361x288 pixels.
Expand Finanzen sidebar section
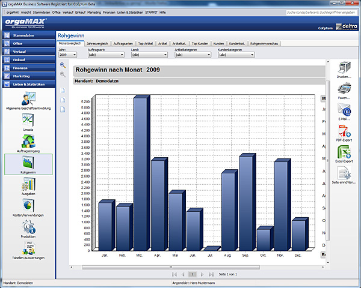click(x=29, y=68)
